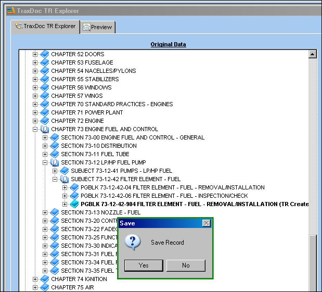Screen dimensions: 322x292
Task: Collapse Subject 73-12-42 Filter Element
Action: click(x=55, y=179)
